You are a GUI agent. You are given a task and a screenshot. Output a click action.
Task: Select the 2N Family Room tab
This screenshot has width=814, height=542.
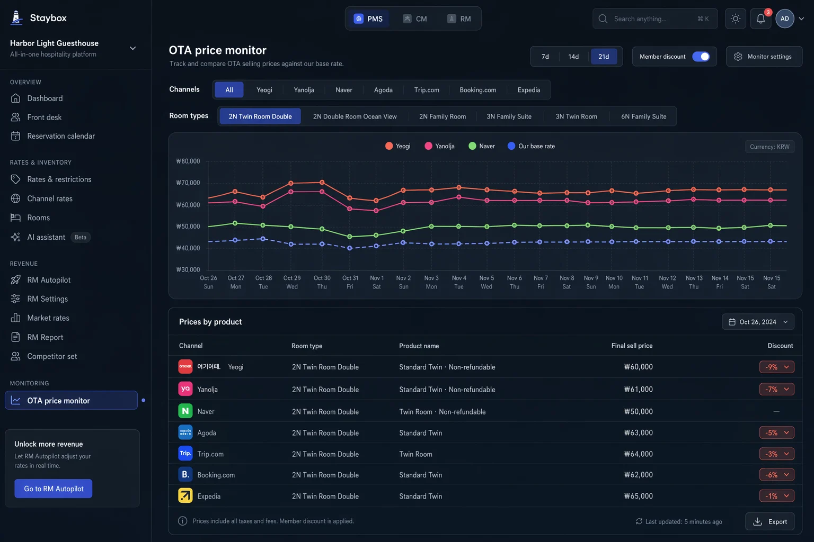pos(443,116)
